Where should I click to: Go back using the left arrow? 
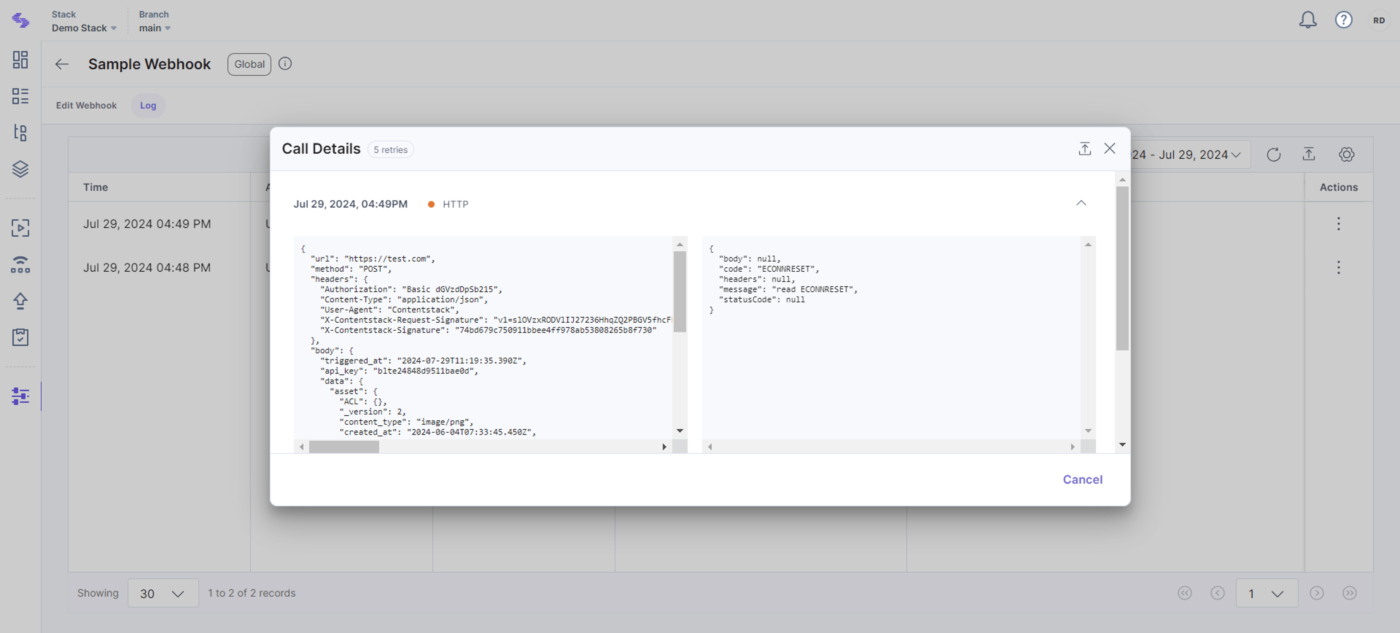point(62,64)
